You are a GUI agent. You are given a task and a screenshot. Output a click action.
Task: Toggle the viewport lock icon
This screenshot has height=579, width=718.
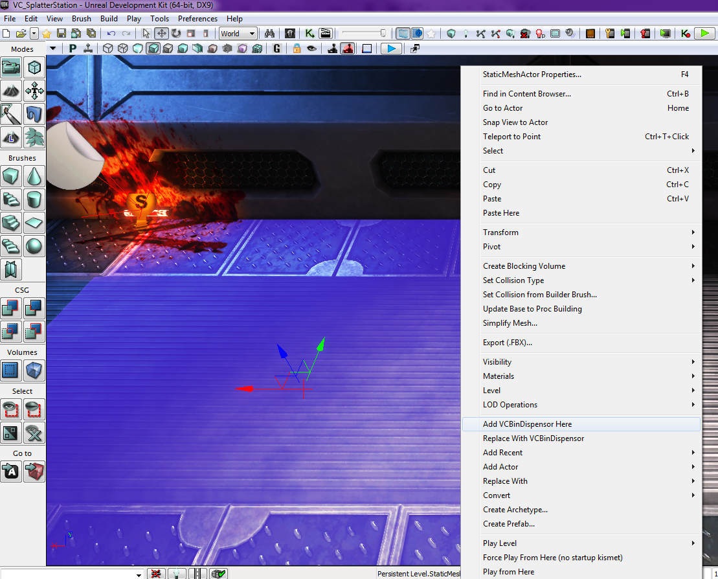point(297,49)
